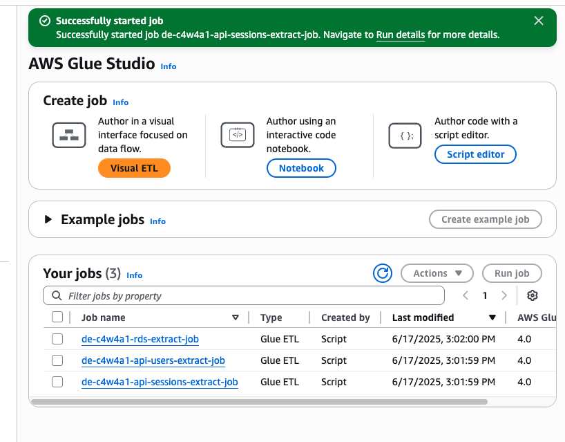
Task: Open the Actions dropdown menu
Action: [437, 273]
